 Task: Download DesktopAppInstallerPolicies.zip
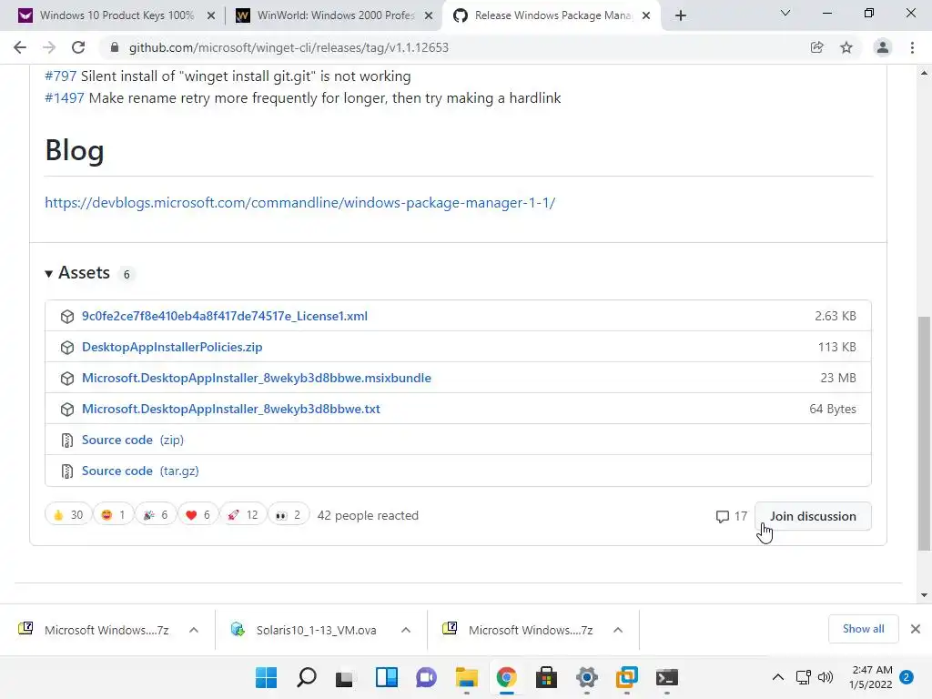pos(172,347)
